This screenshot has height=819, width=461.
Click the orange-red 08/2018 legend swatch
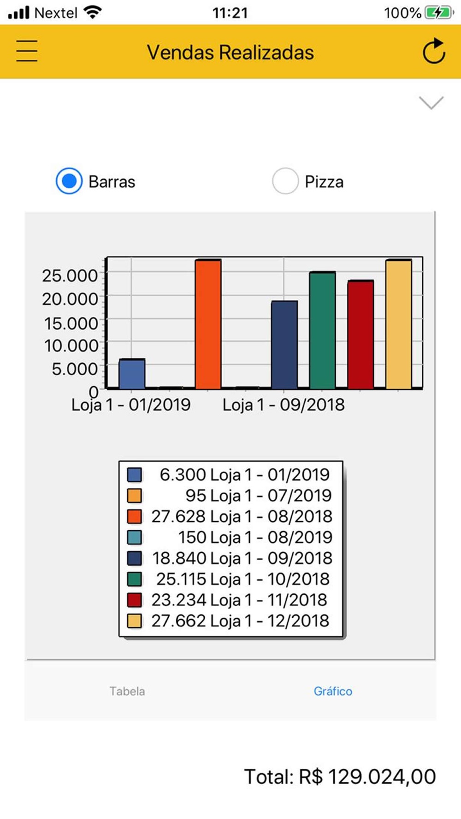point(134,516)
